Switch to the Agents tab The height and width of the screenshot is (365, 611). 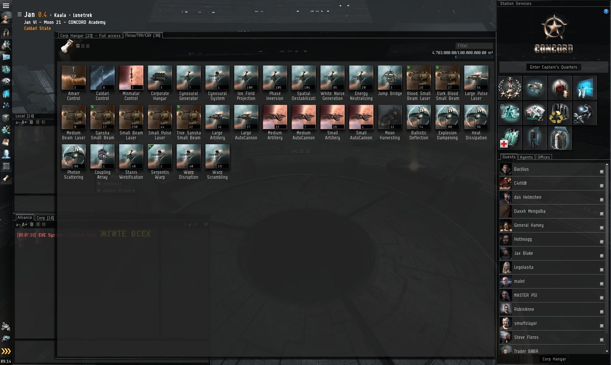click(526, 157)
